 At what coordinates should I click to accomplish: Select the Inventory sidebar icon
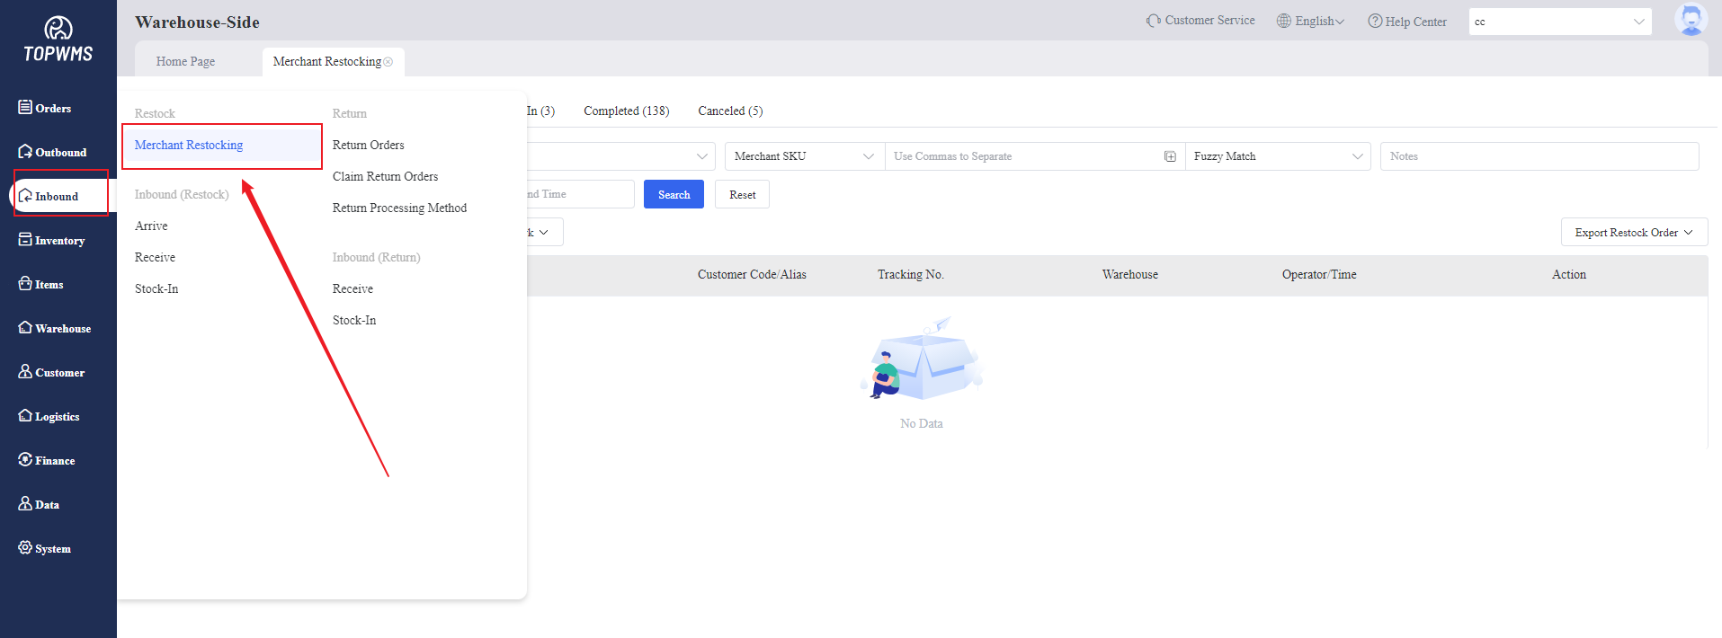tap(26, 240)
